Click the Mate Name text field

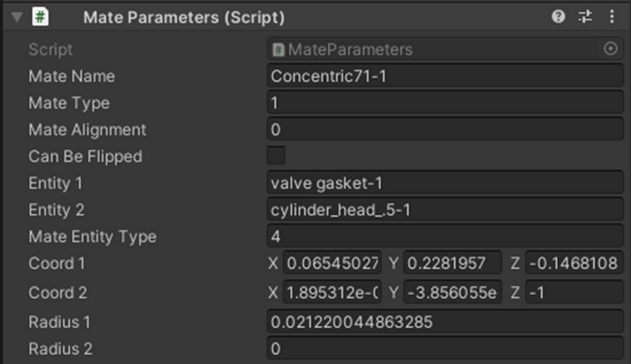point(445,76)
